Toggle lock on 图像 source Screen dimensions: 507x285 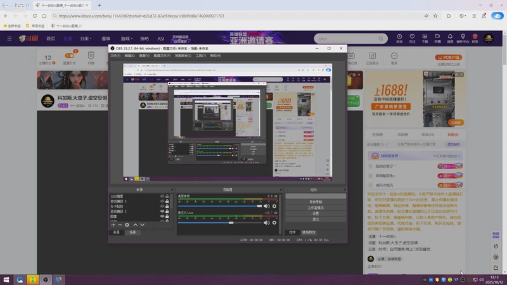(167, 216)
